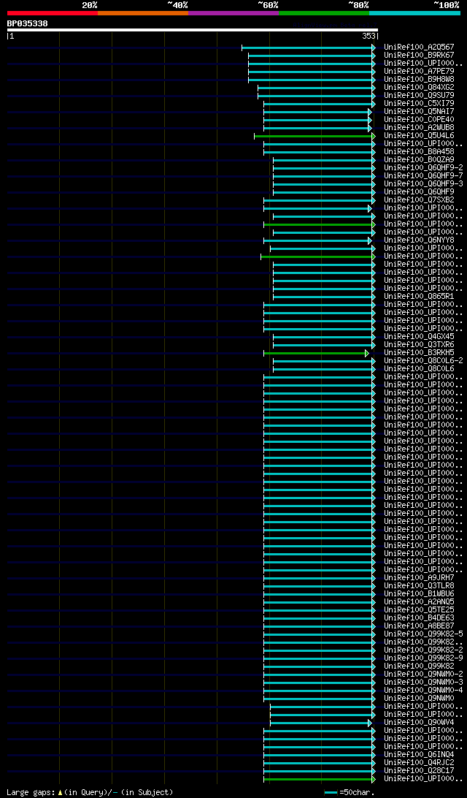Select the UniRef100_Q5TE25 label
Screen dimensions: 467x798
point(419,610)
